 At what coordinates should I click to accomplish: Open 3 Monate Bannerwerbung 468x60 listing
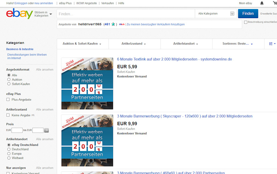point(171,173)
